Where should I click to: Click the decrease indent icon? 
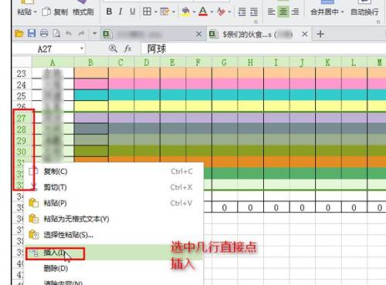242,12
